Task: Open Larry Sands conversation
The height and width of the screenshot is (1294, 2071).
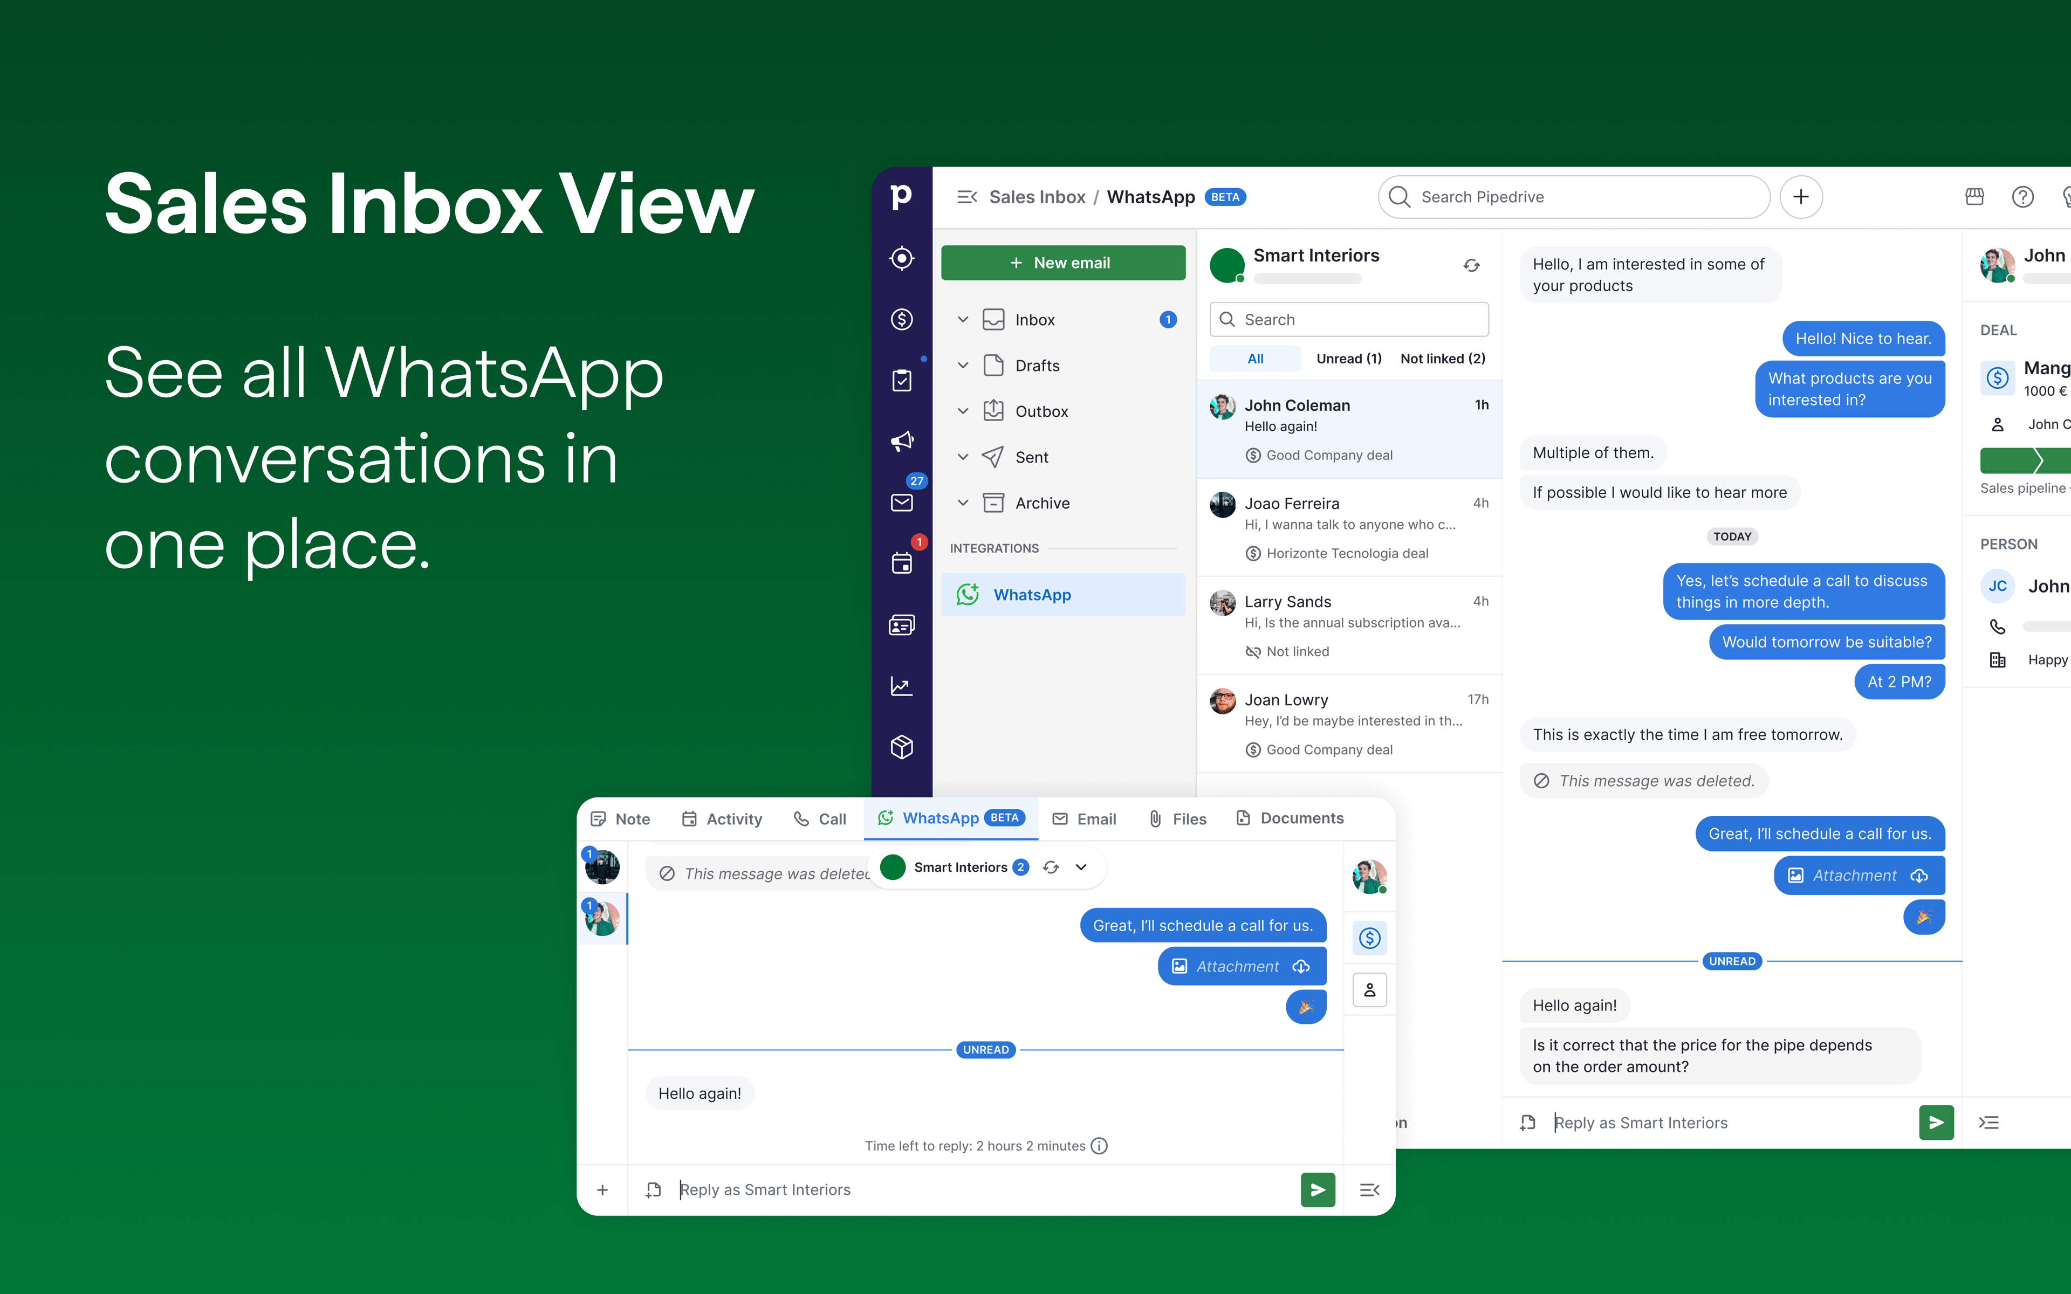Action: point(1349,625)
